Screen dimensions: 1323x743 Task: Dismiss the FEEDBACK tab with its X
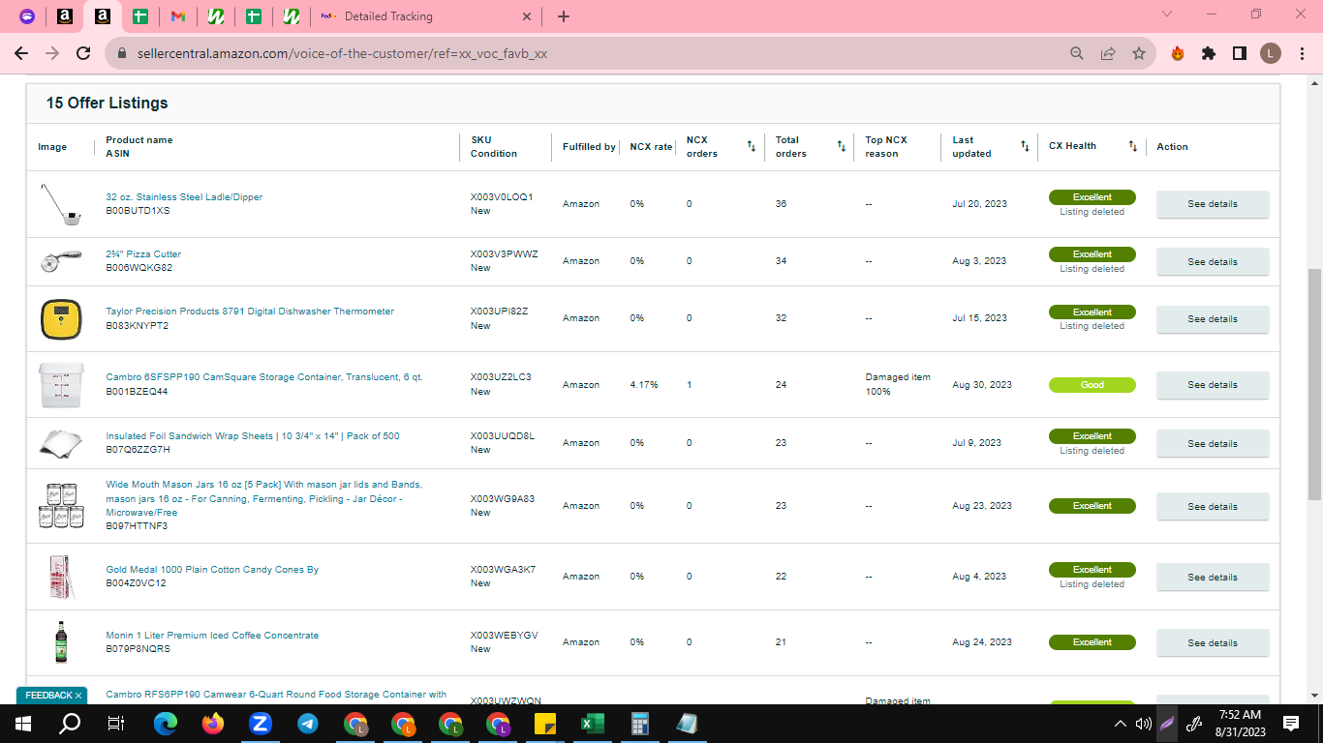pyautogui.click(x=78, y=696)
